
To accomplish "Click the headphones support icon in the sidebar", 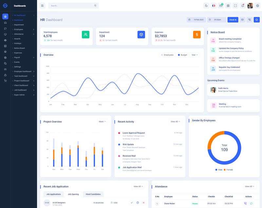I will pos(5,23).
